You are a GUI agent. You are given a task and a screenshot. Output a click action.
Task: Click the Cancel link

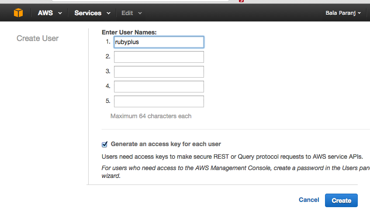(309, 200)
